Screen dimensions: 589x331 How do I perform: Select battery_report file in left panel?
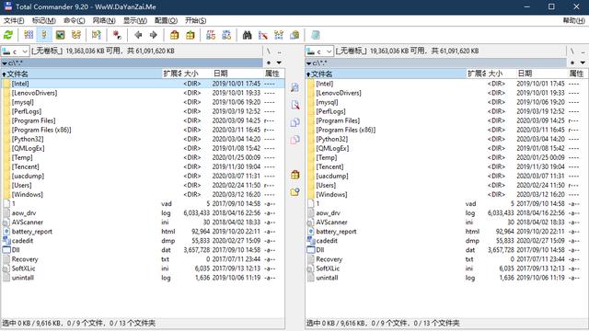point(143,232)
